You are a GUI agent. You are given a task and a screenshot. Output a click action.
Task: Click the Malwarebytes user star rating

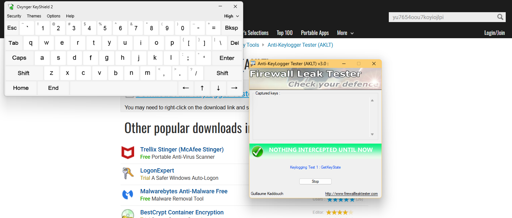(341, 199)
